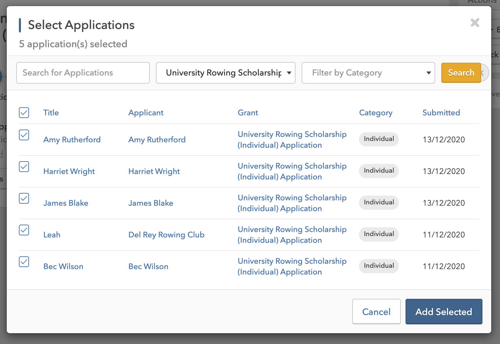The width and height of the screenshot is (500, 344).
Task: Open Del Rey Rowing Club applicant link
Action: [x=166, y=235]
